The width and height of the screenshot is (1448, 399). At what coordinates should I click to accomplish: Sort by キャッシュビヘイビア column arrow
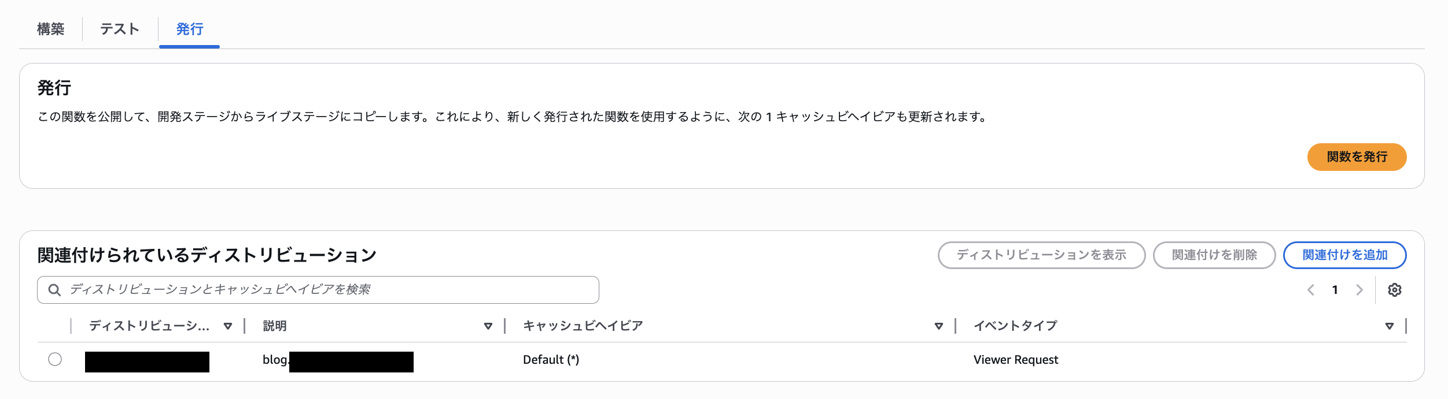pyautogui.click(x=939, y=326)
